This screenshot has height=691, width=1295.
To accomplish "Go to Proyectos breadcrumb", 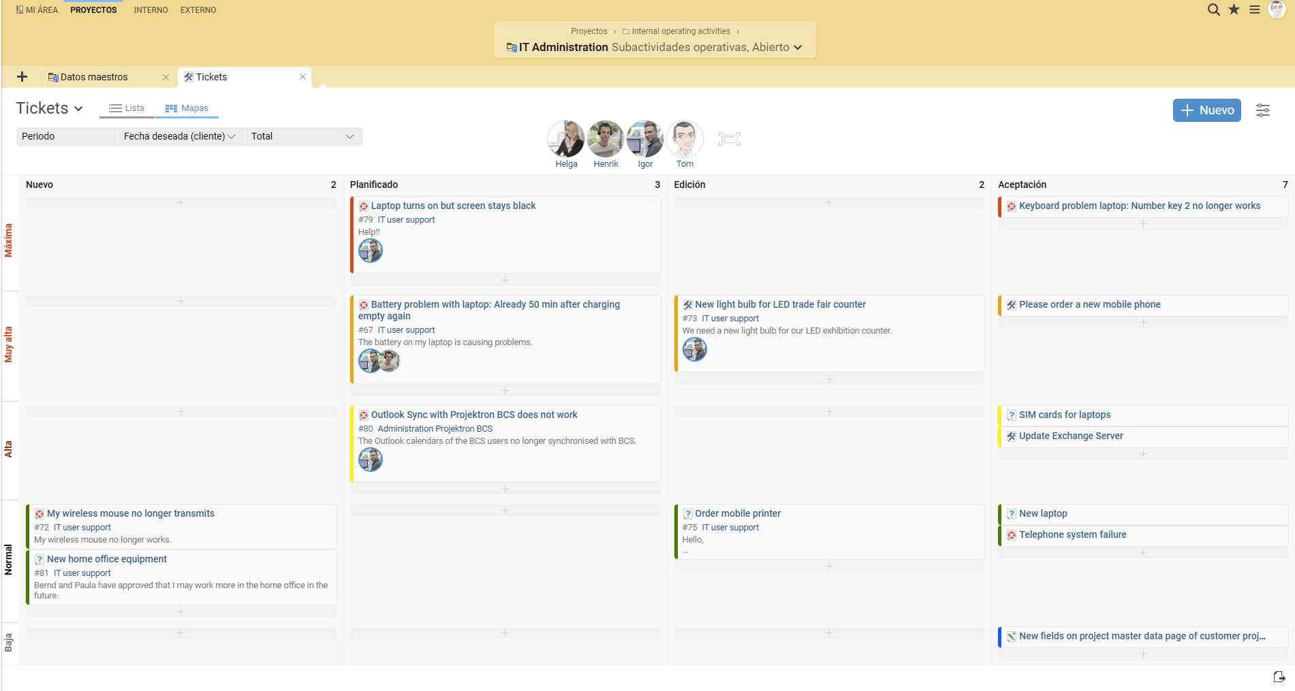I will pos(589,31).
